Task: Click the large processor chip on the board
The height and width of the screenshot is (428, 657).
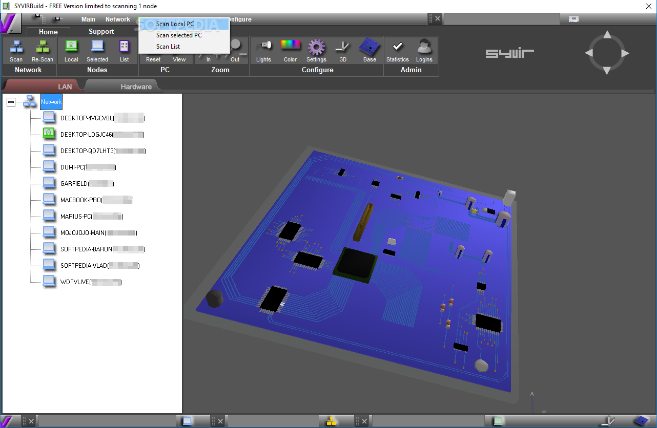Action: pos(355,265)
